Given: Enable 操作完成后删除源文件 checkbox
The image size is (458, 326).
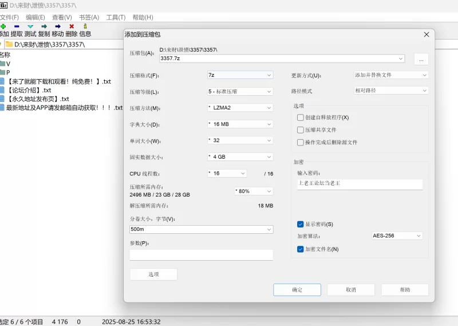Looking at the screenshot, I should [x=300, y=143].
